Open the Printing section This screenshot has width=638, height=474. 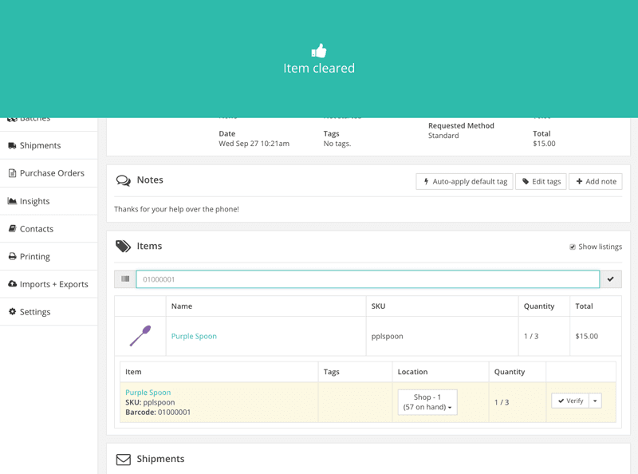(x=34, y=256)
